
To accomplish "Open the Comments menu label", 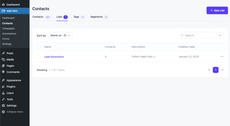I will (x=13, y=72).
